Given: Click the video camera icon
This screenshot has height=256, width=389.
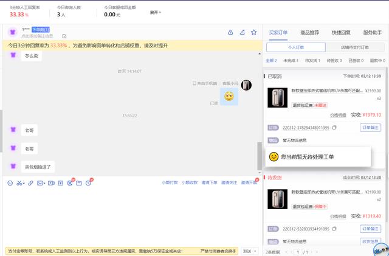Looking at the screenshot, I should [x=51, y=182].
